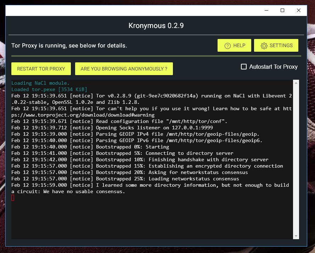This screenshot has height=253, width=315.
Task: Click the Autostart Tor Proxy label text
Action: [274, 67]
